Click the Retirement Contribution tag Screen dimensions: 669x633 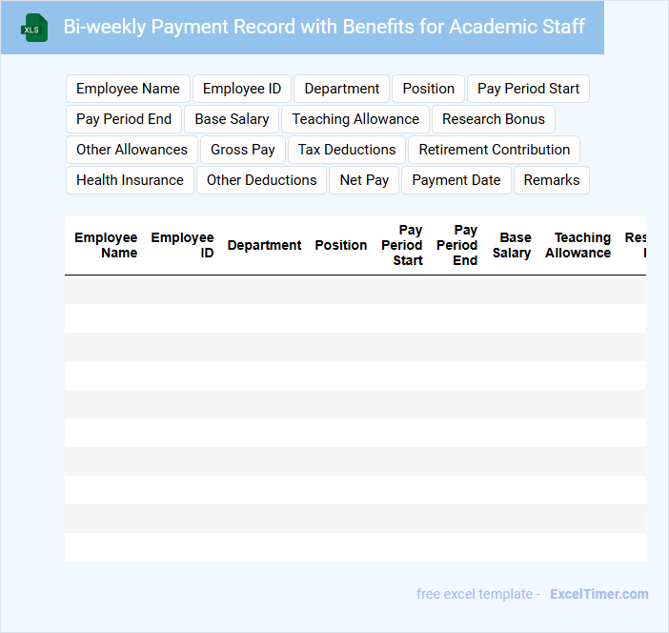[x=494, y=150]
